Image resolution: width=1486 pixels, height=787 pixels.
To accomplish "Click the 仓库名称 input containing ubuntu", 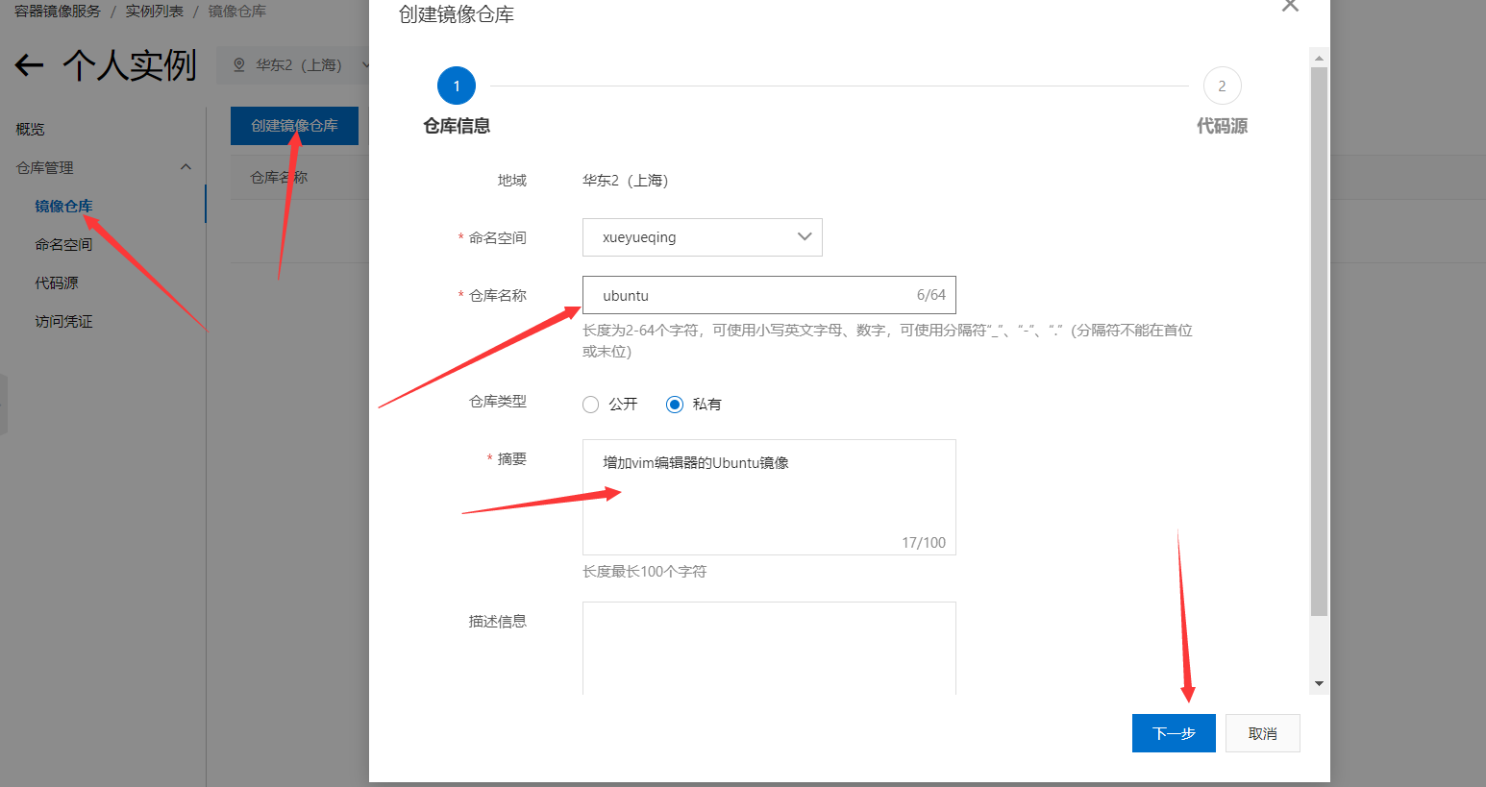I will click(x=769, y=295).
